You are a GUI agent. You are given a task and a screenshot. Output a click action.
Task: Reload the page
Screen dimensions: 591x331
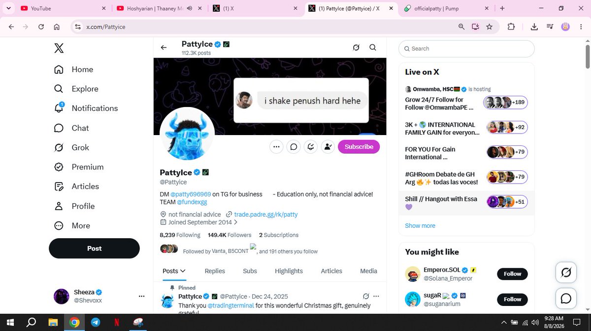click(x=41, y=27)
